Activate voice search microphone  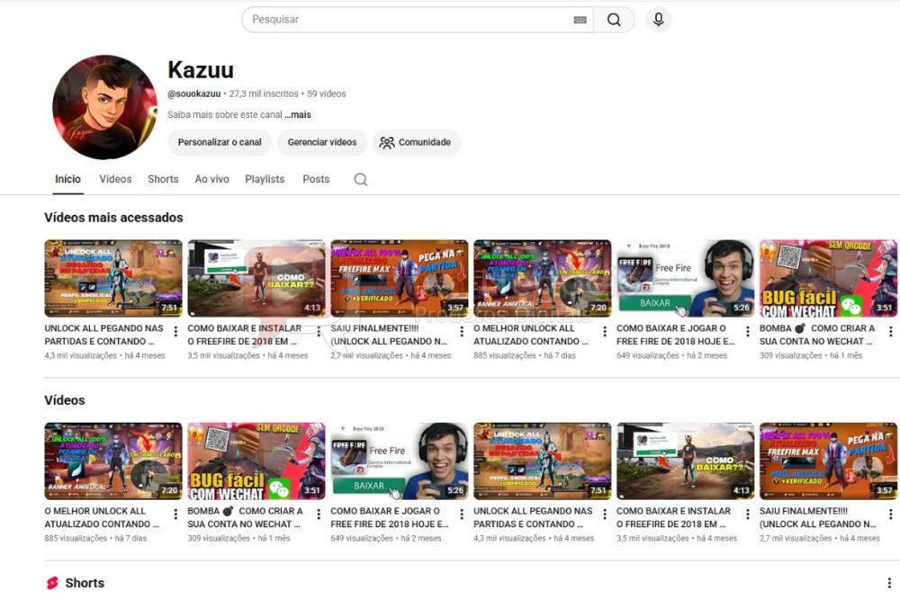click(x=659, y=20)
